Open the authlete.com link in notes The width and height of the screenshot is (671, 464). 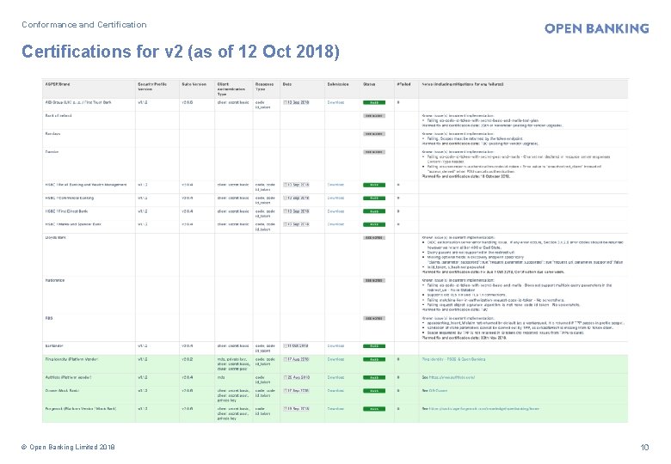pyautogui.click(x=452, y=378)
